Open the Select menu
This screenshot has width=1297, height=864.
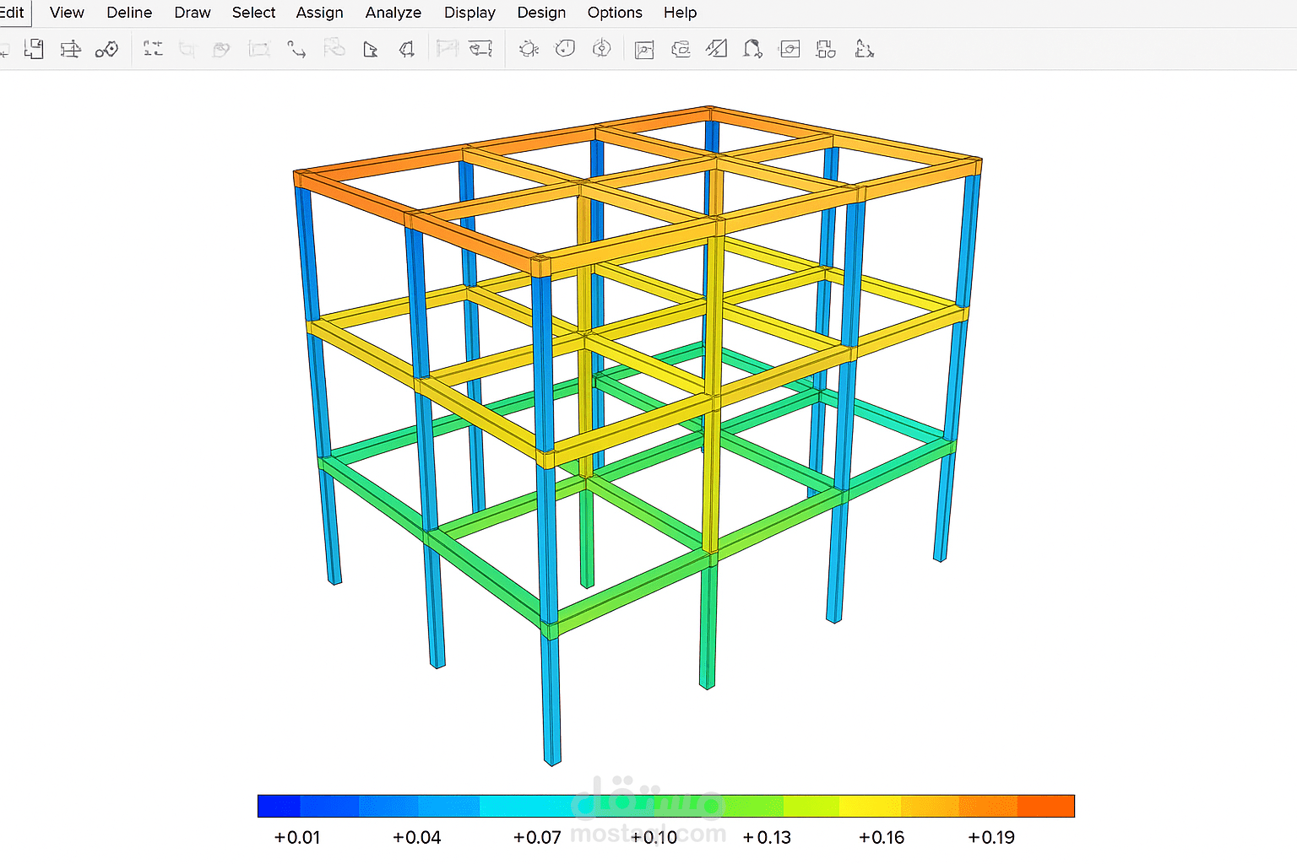[253, 13]
